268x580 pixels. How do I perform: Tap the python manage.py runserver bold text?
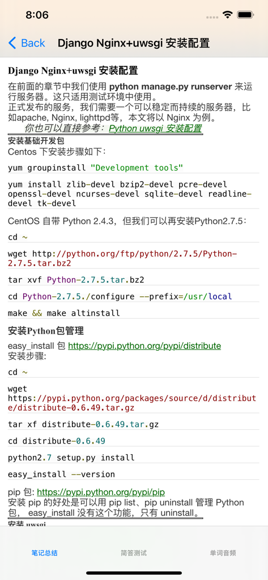(x=171, y=87)
